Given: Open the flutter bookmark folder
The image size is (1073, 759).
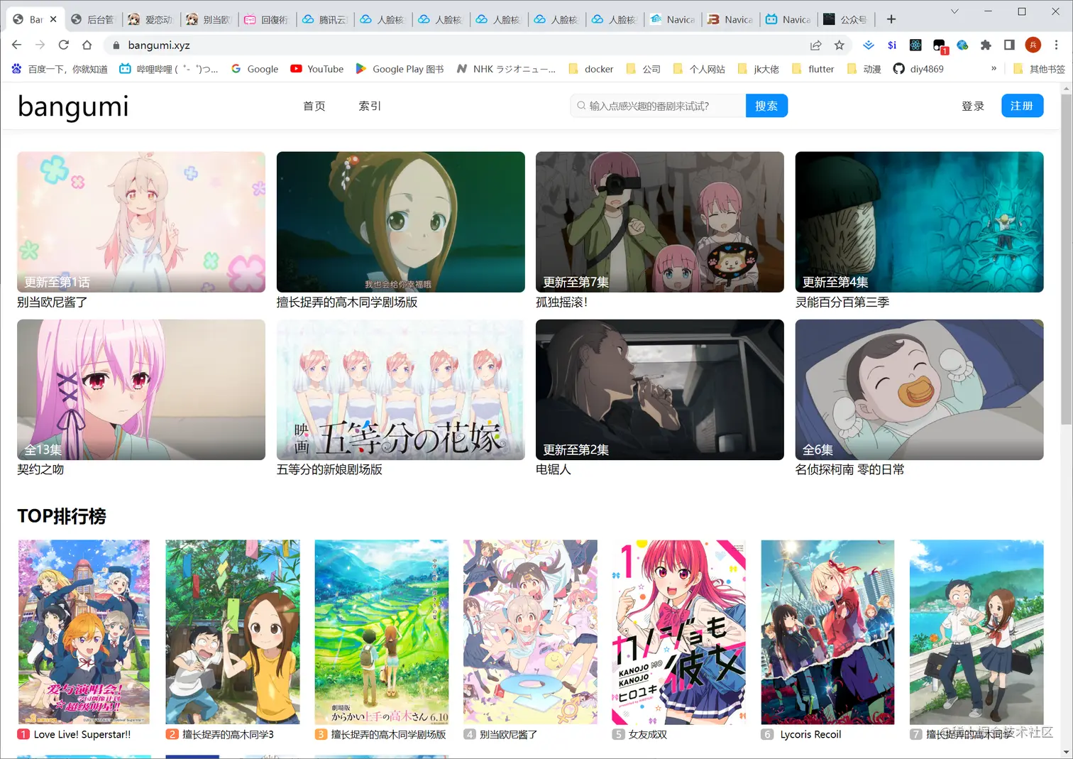Looking at the screenshot, I should [813, 69].
